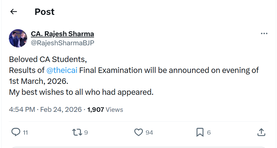Open the @RajeshSharmaBJP handle
Screen dimensions: 277x148
click(x=62, y=43)
